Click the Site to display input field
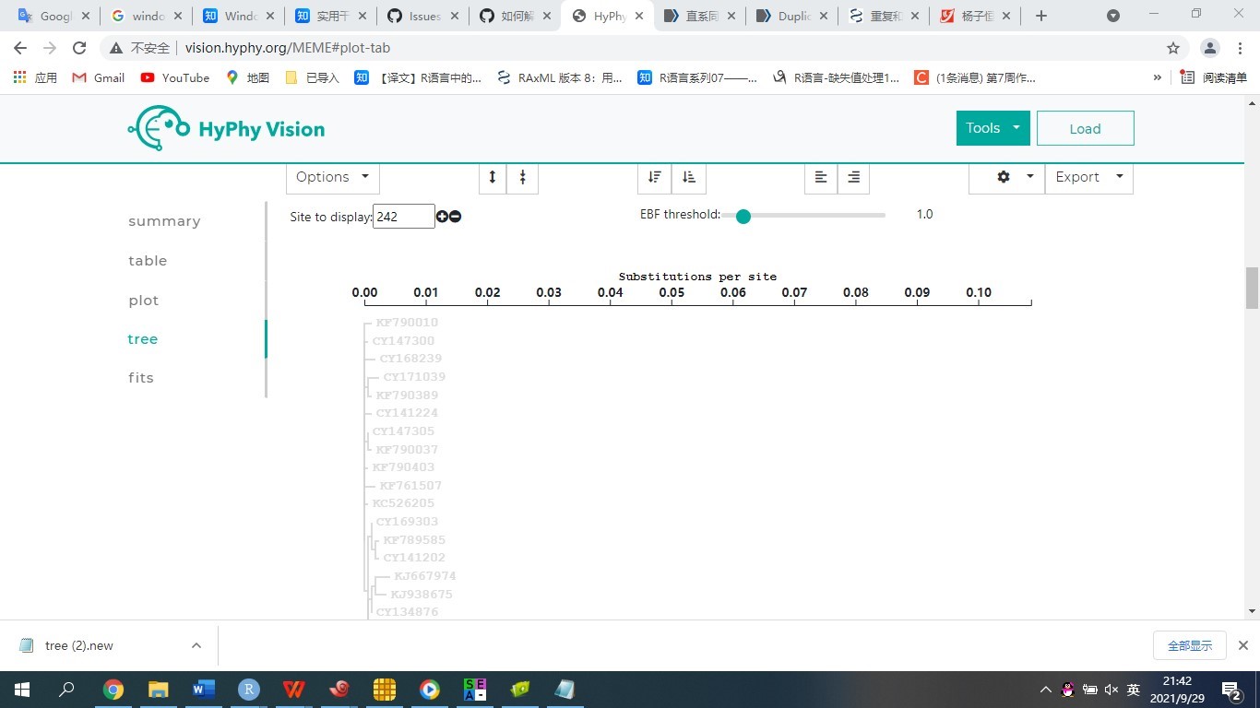Viewport: 1260px width, 708px height. pos(403,216)
